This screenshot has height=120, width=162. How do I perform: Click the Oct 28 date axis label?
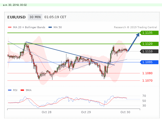coord(46,112)
